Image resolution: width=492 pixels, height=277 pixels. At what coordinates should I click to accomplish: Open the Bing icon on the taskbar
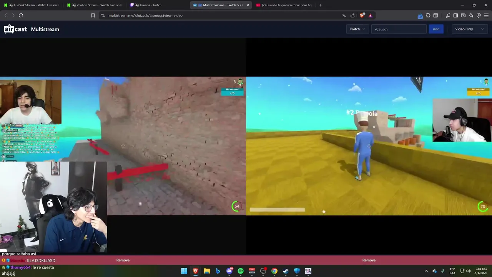(x=218, y=271)
